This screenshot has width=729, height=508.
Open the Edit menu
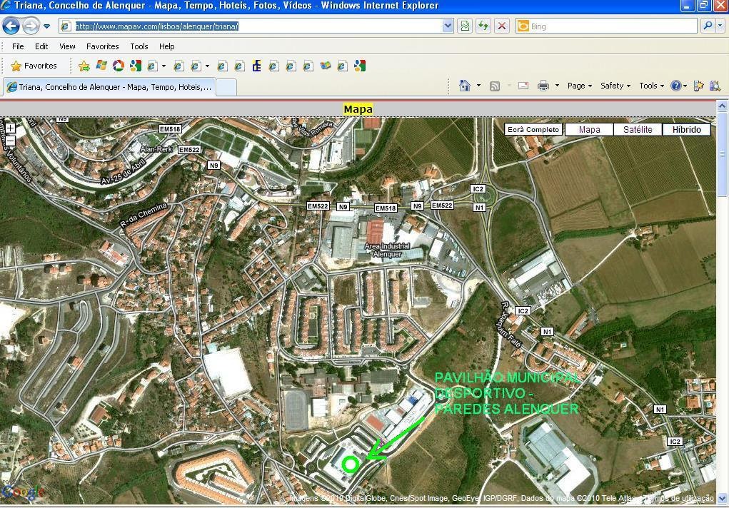[x=41, y=46]
